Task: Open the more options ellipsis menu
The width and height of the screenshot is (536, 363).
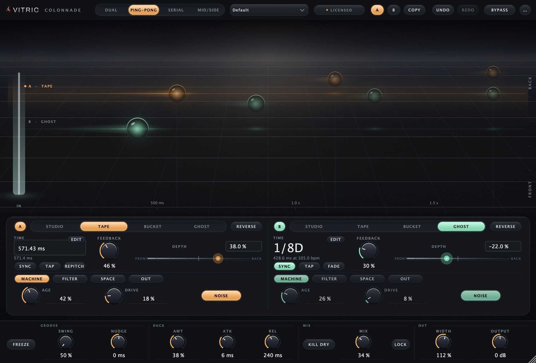Action: 525,10
